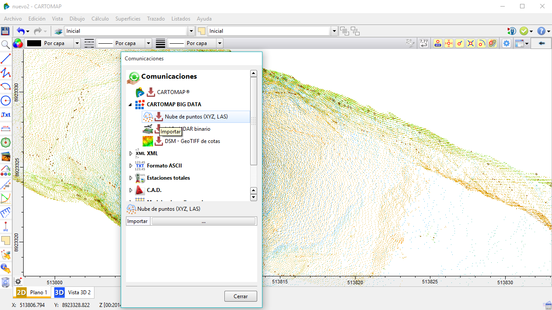The image size is (552, 310).
Task: Open the Ayuda menu
Action: coord(204,19)
